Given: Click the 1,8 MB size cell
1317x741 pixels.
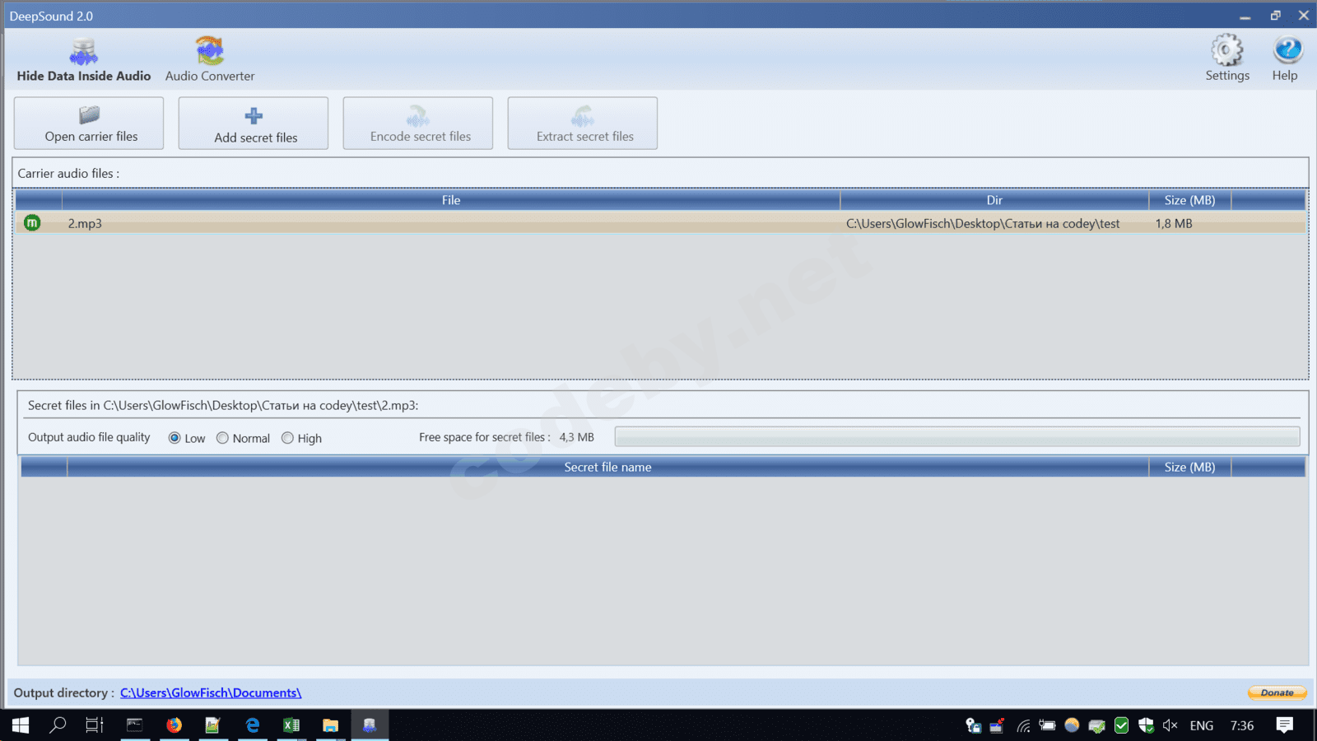Looking at the screenshot, I should point(1174,224).
